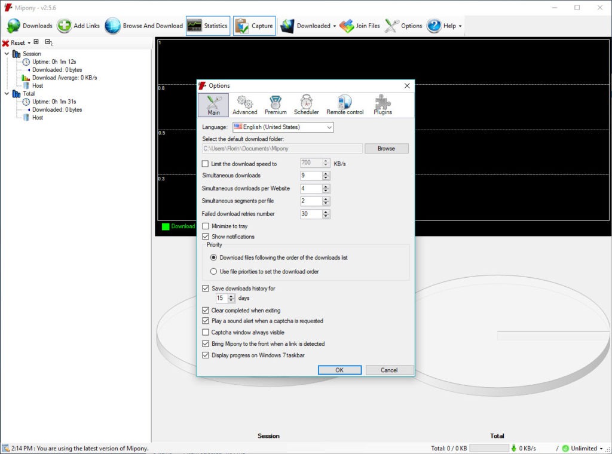612x454 pixels.
Task: Toggle the Capture clipboard button
Action: [255, 26]
